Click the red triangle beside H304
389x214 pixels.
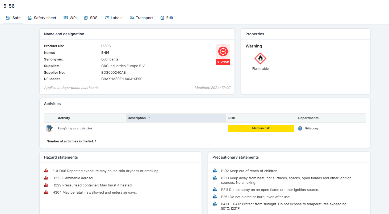point(46,192)
